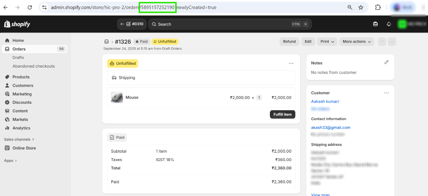
Task: Open the notifications bell
Action: pos(389,24)
